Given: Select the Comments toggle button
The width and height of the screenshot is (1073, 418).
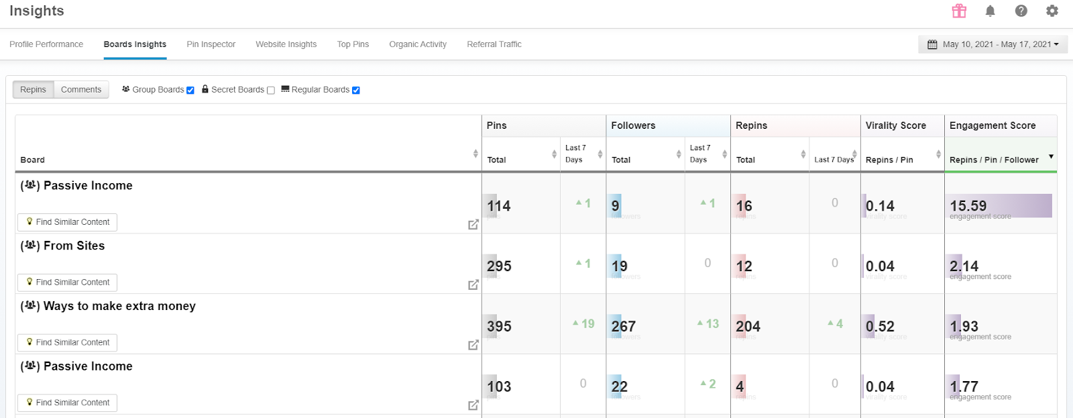Looking at the screenshot, I should coord(80,90).
